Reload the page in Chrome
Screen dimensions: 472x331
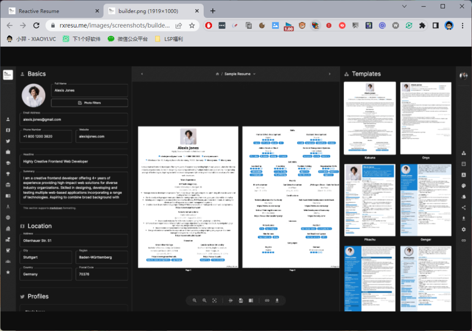36,26
